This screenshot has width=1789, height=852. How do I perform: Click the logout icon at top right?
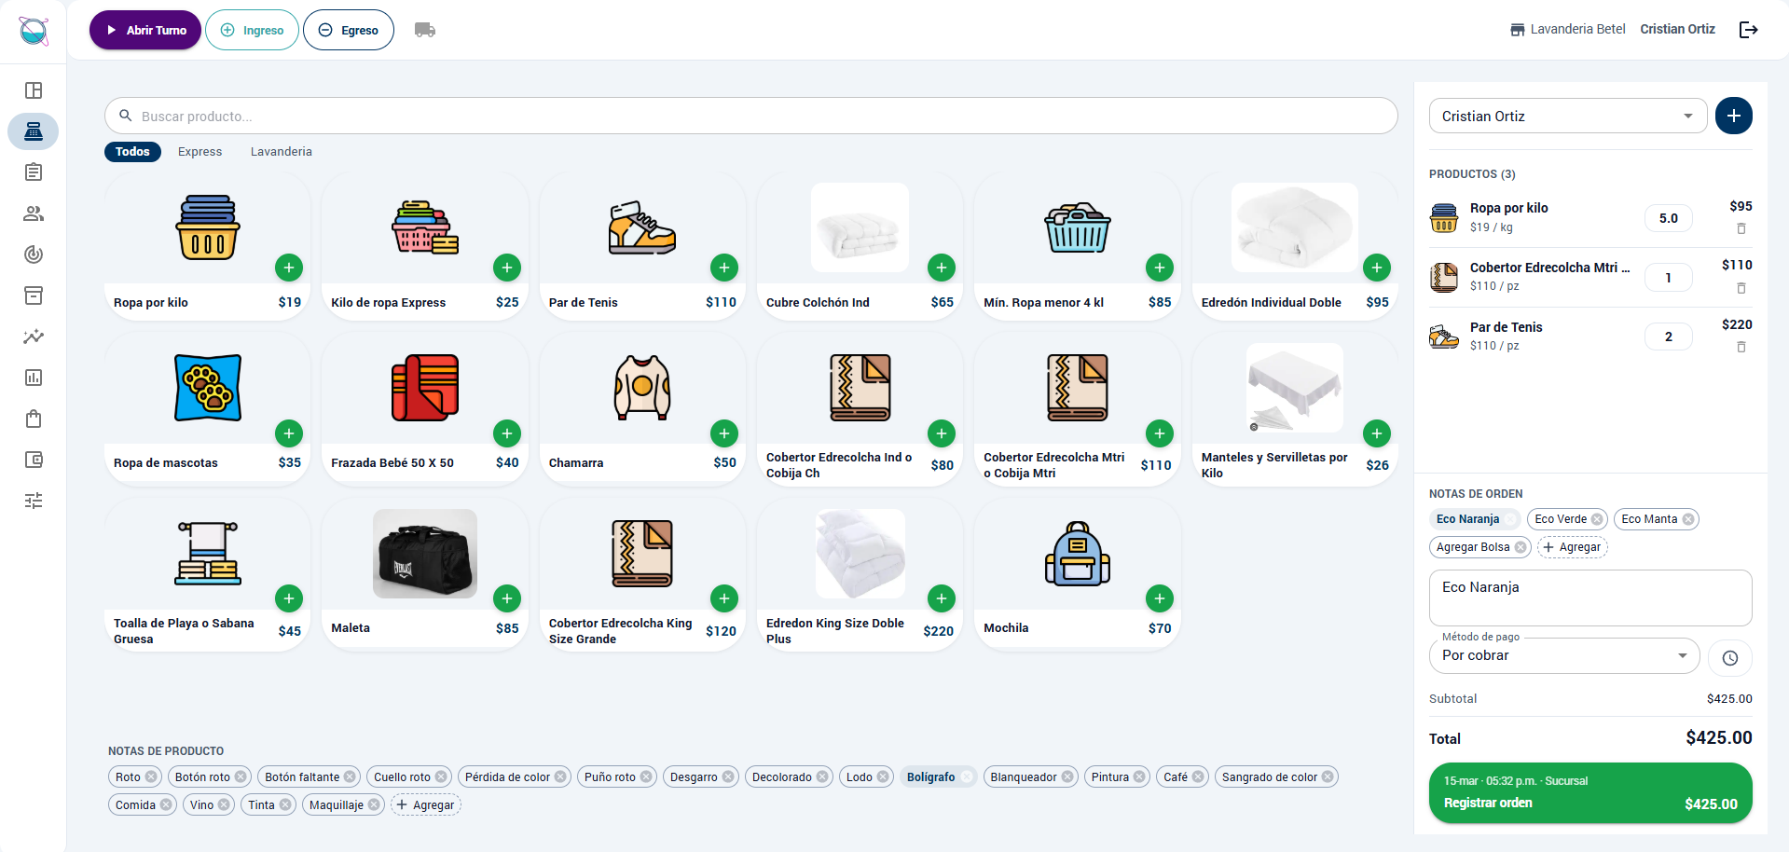[1749, 29]
